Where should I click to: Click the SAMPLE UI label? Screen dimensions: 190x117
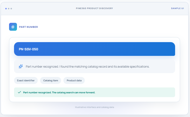pos(177,8)
